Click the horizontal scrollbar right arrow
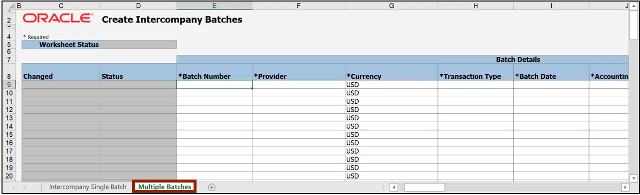640x195 pixels. pyautogui.click(x=625, y=187)
